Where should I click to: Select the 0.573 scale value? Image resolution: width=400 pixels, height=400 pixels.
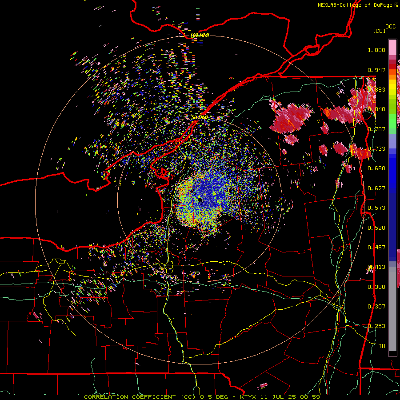376,208
